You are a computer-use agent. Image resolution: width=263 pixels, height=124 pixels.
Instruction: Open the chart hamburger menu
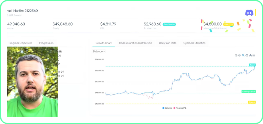click(x=254, y=55)
